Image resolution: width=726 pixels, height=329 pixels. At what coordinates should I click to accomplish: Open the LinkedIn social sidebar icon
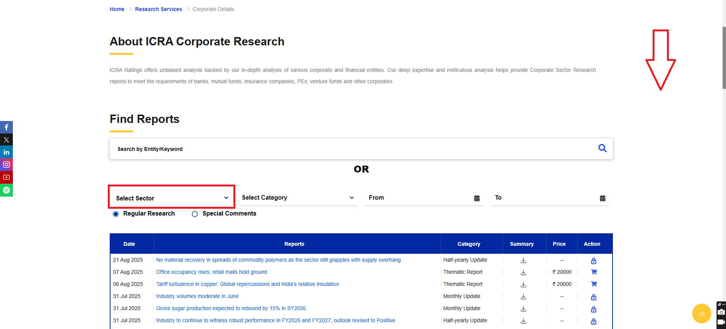(6, 152)
